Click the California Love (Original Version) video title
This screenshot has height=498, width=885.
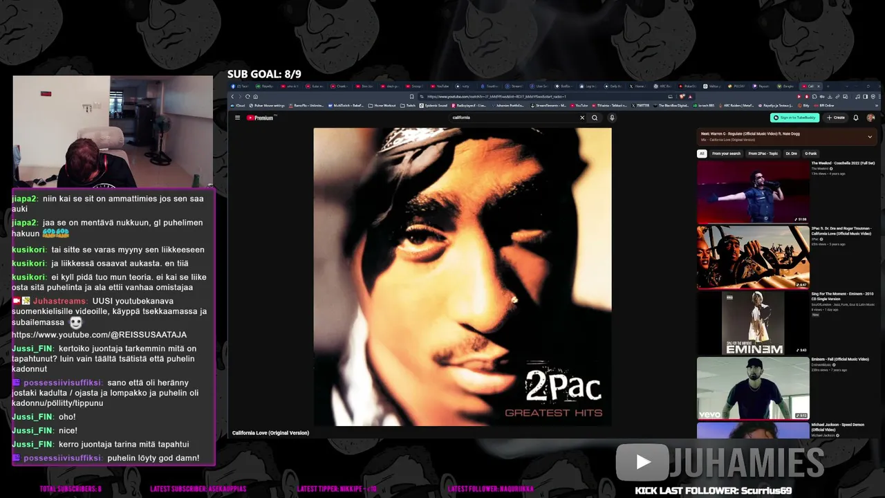click(270, 433)
